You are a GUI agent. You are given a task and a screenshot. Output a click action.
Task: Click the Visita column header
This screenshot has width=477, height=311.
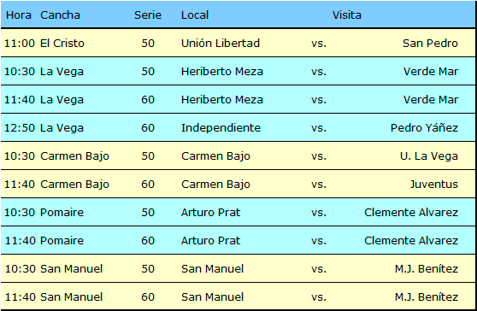[x=346, y=15]
